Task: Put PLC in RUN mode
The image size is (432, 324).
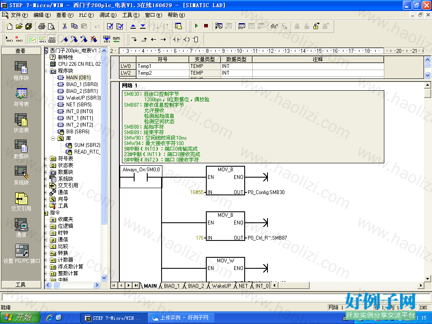Action: 197,26
